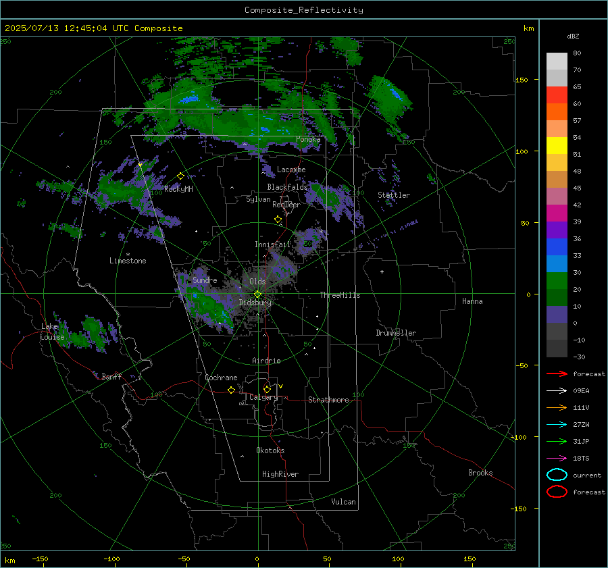Click the HighRiver city label
This screenshot has width=608, height=568.
280,474
